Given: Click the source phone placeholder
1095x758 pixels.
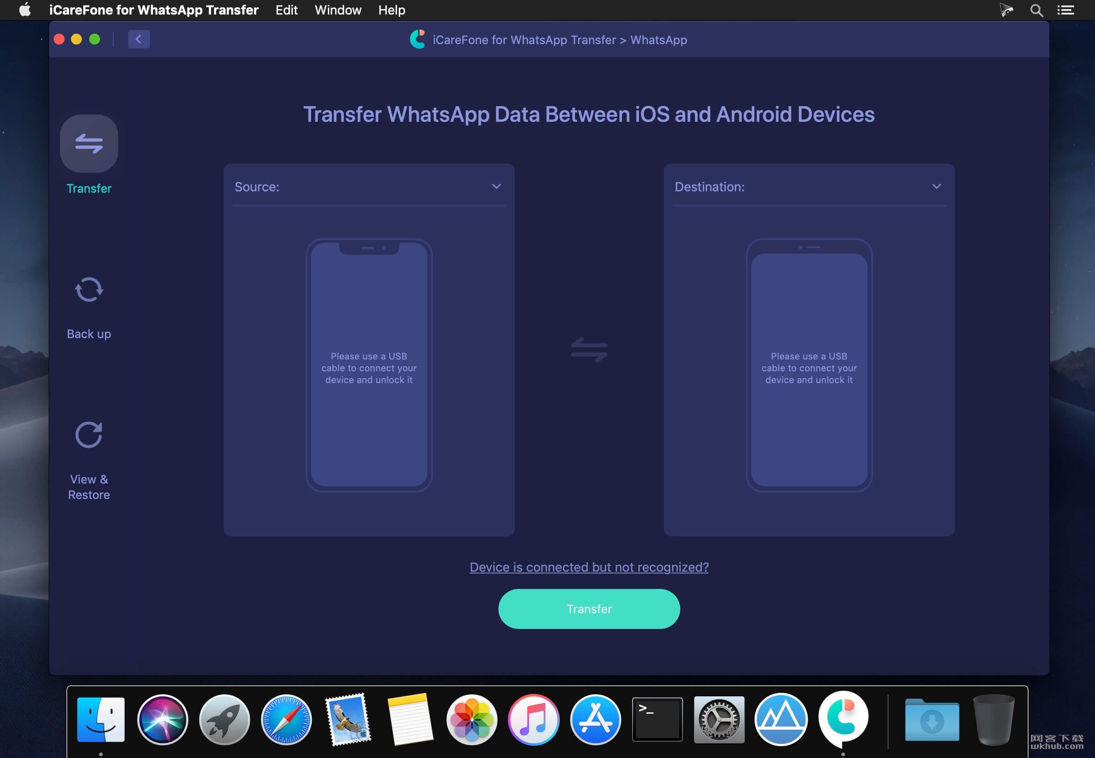Looking at the screenshot, I should tap(369, 365).
